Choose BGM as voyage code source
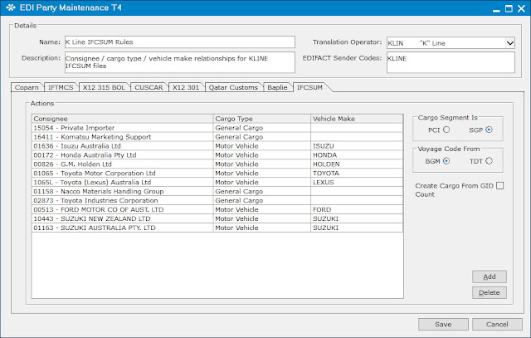The width and height of the screenshot is (531, 338). pos(446,161)
